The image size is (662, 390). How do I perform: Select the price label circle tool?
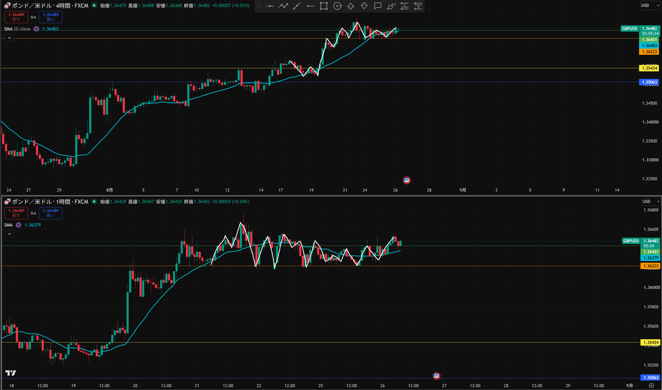click(337, 6)
